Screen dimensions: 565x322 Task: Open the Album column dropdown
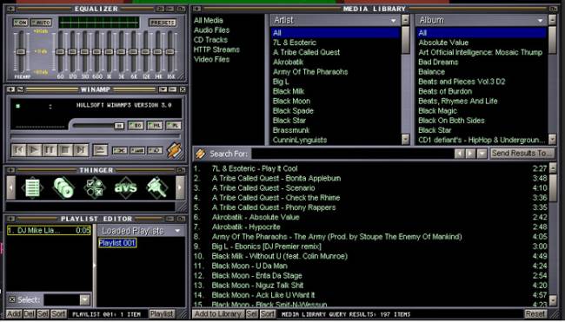(x=540, y=21)
